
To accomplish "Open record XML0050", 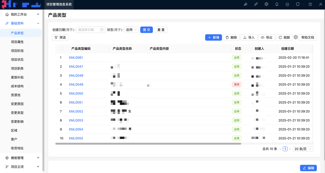I will click(76, 93).
